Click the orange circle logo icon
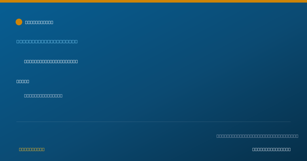 click(19, 22)
